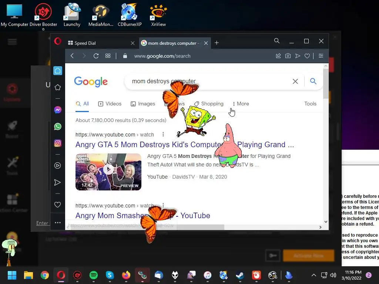Click the blue Google search magnifier button

[313, 81]
